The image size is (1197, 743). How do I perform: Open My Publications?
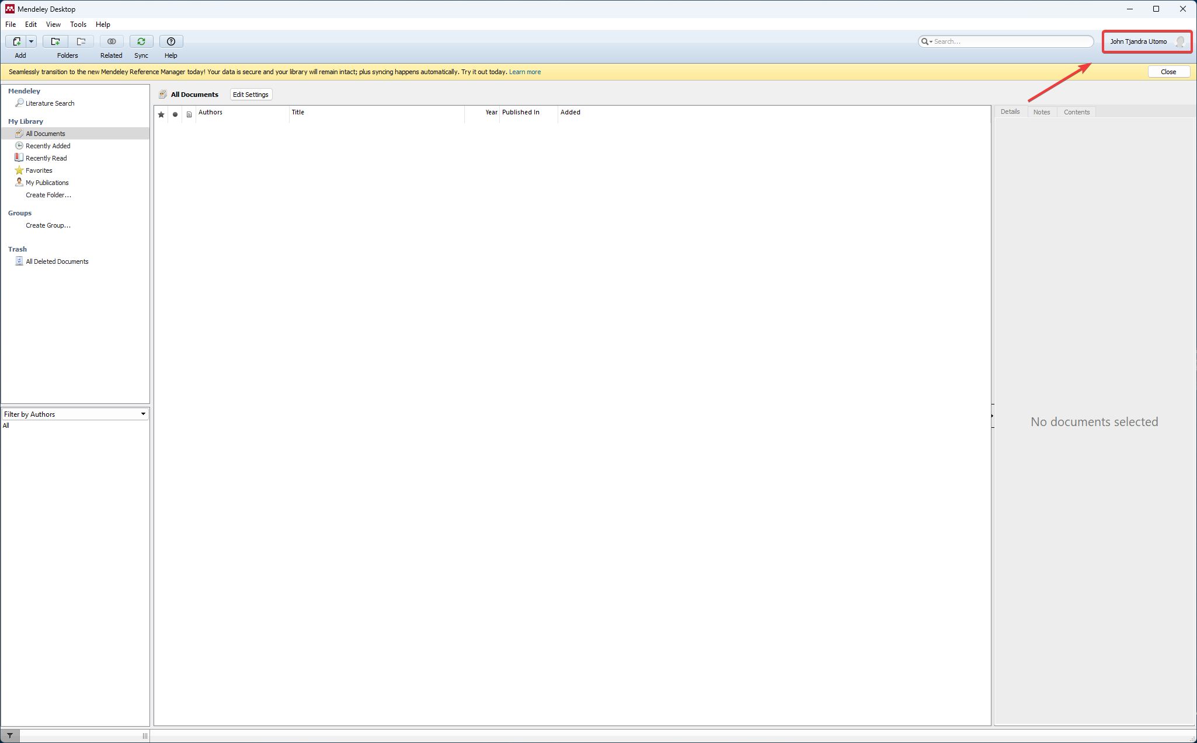pos(47,183)
